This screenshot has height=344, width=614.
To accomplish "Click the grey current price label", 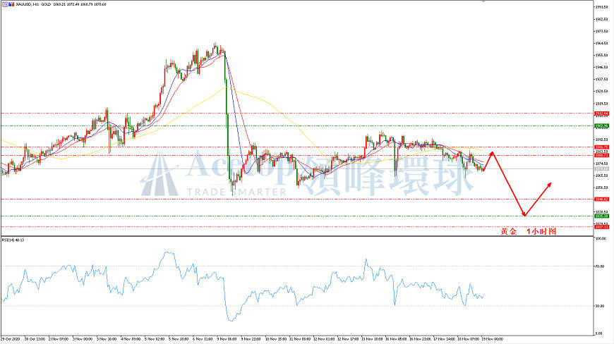I will coord(602,169).
